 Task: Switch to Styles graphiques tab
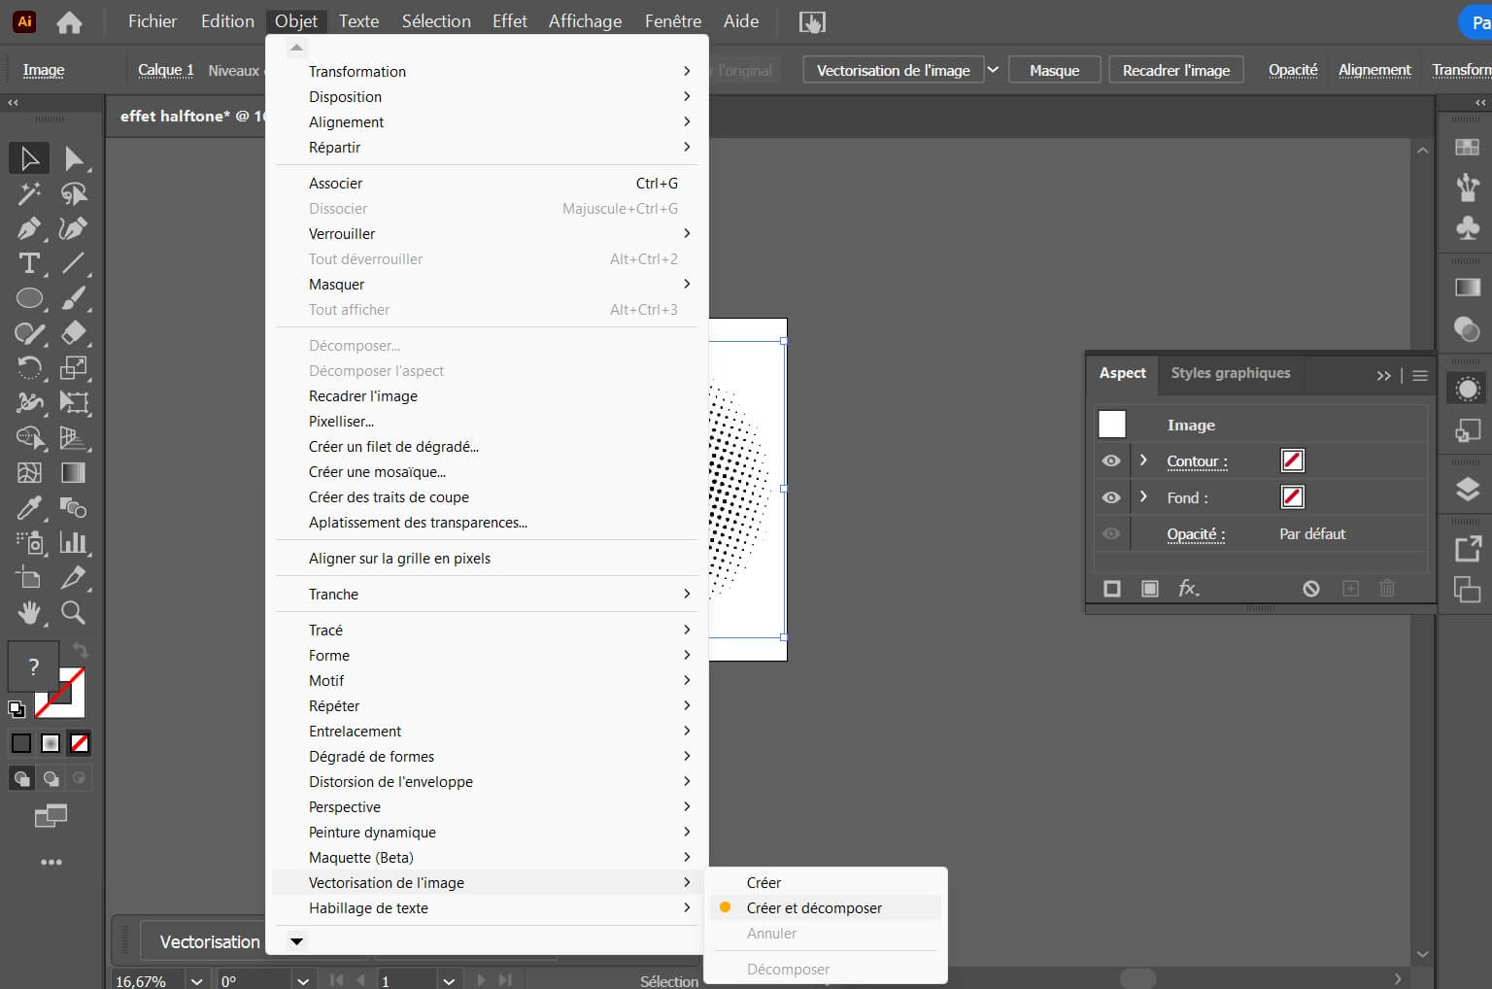(1231, 373)
